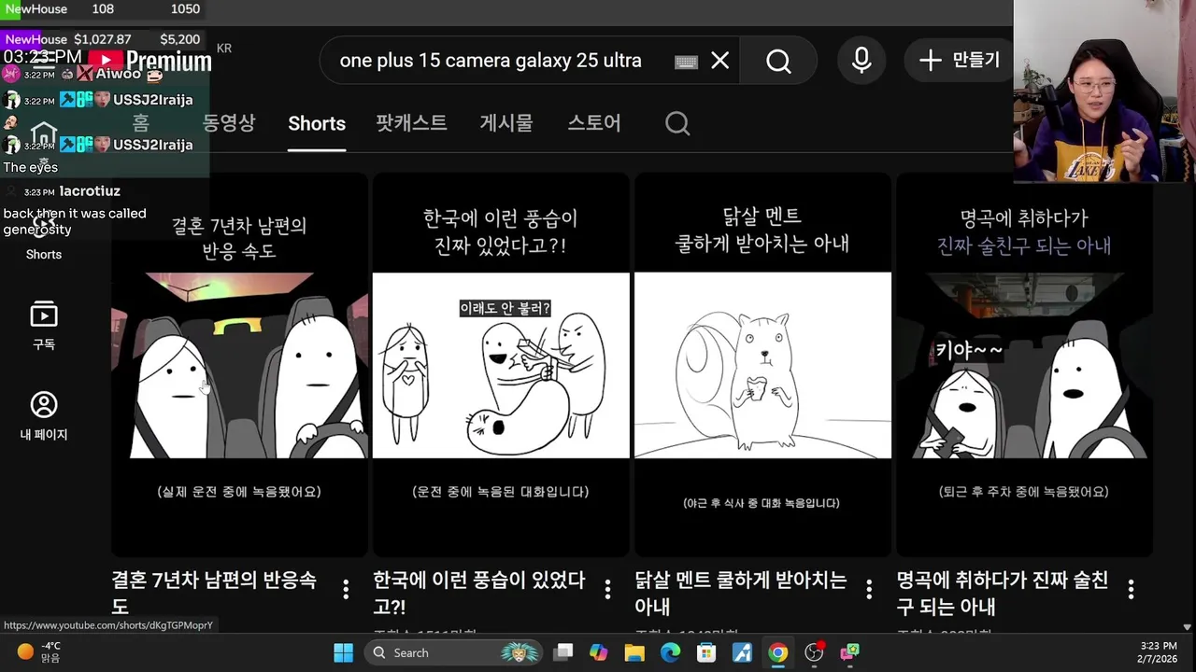Image resolution: width=1196 pixels, height=672 pixels.
Task: Open the on-screen keyboard icon in search box
Action: 686,62
